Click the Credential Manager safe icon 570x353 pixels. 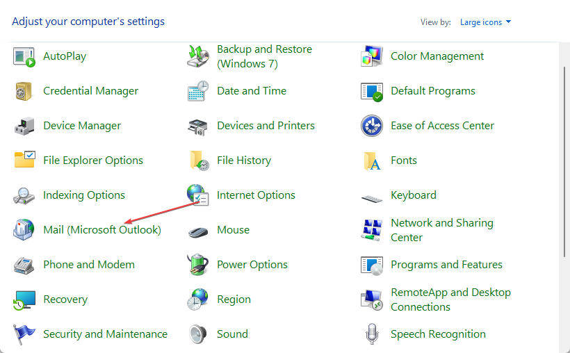24,91
